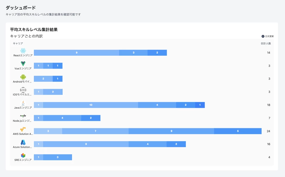The height and width of the screenshot is (177, 285).
Task: Click the 3 segment in the SRE bar
Action: (58, 157)
